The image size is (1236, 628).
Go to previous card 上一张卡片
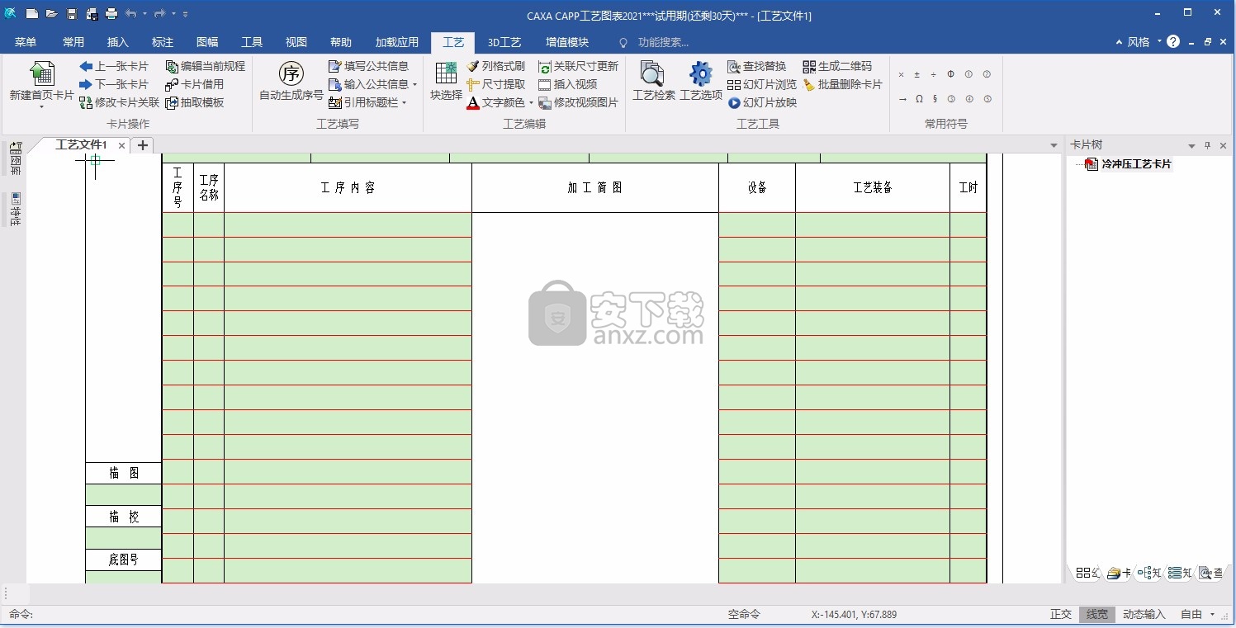tap(114, 66)
